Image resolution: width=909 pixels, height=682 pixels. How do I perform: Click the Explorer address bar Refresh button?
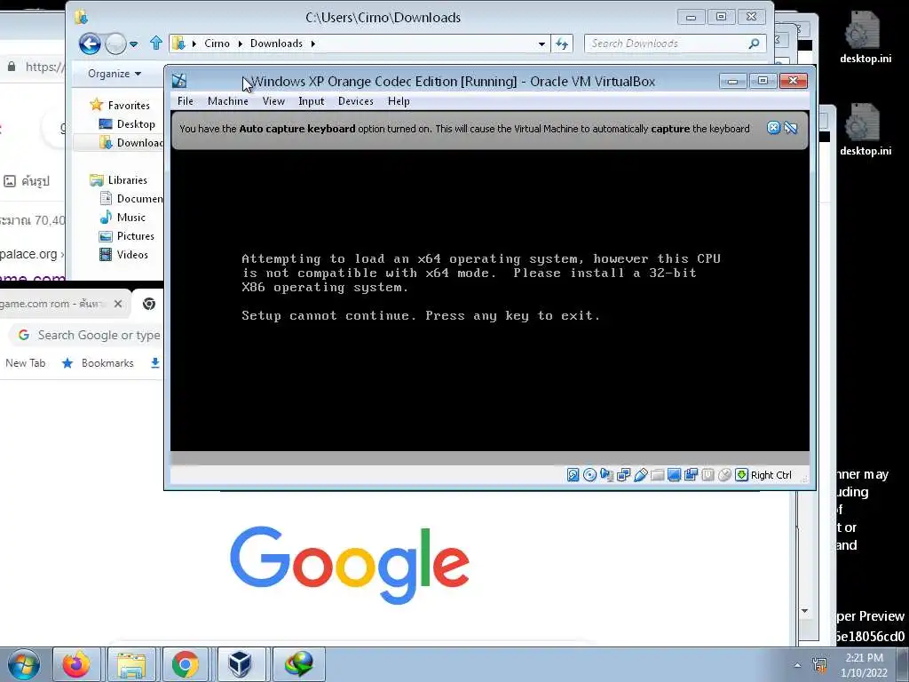tap(562, 44)
